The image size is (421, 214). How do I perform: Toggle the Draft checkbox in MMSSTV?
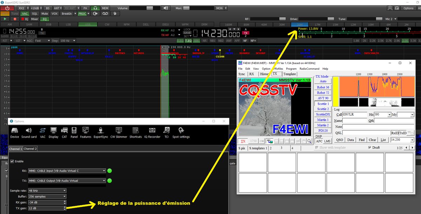point(369,147)
